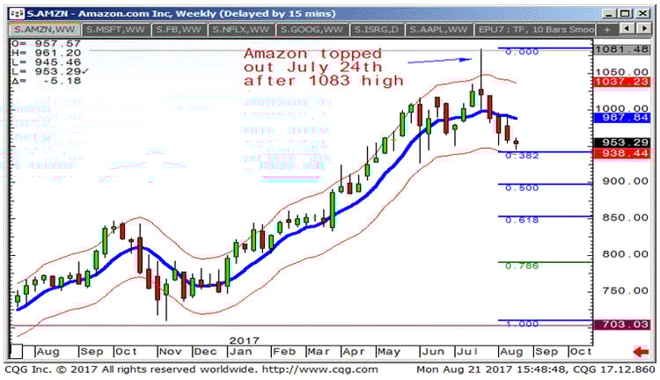Click the L= 945.46 low value

46,62
